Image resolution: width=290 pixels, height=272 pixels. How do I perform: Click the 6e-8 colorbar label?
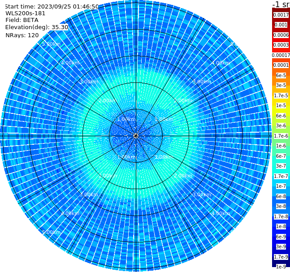281,196
